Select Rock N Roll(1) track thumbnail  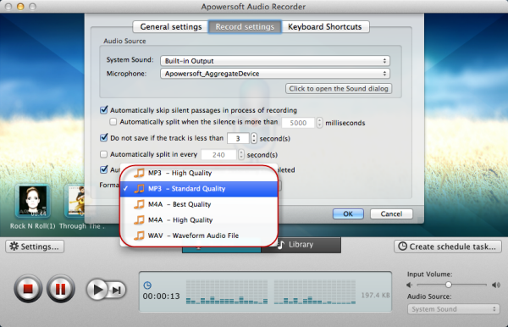coord(33,201)
